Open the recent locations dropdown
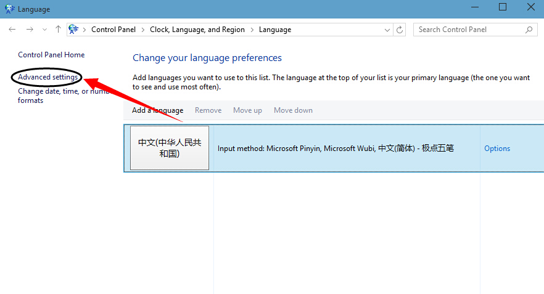 pyautogui.click(x=44, y=30)
